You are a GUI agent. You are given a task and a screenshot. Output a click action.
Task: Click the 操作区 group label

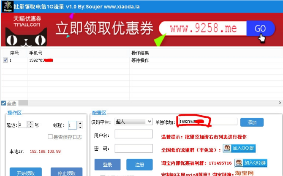coord(14,113)
